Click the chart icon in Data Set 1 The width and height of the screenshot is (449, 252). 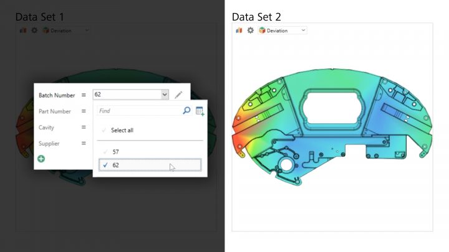point(23,30)
